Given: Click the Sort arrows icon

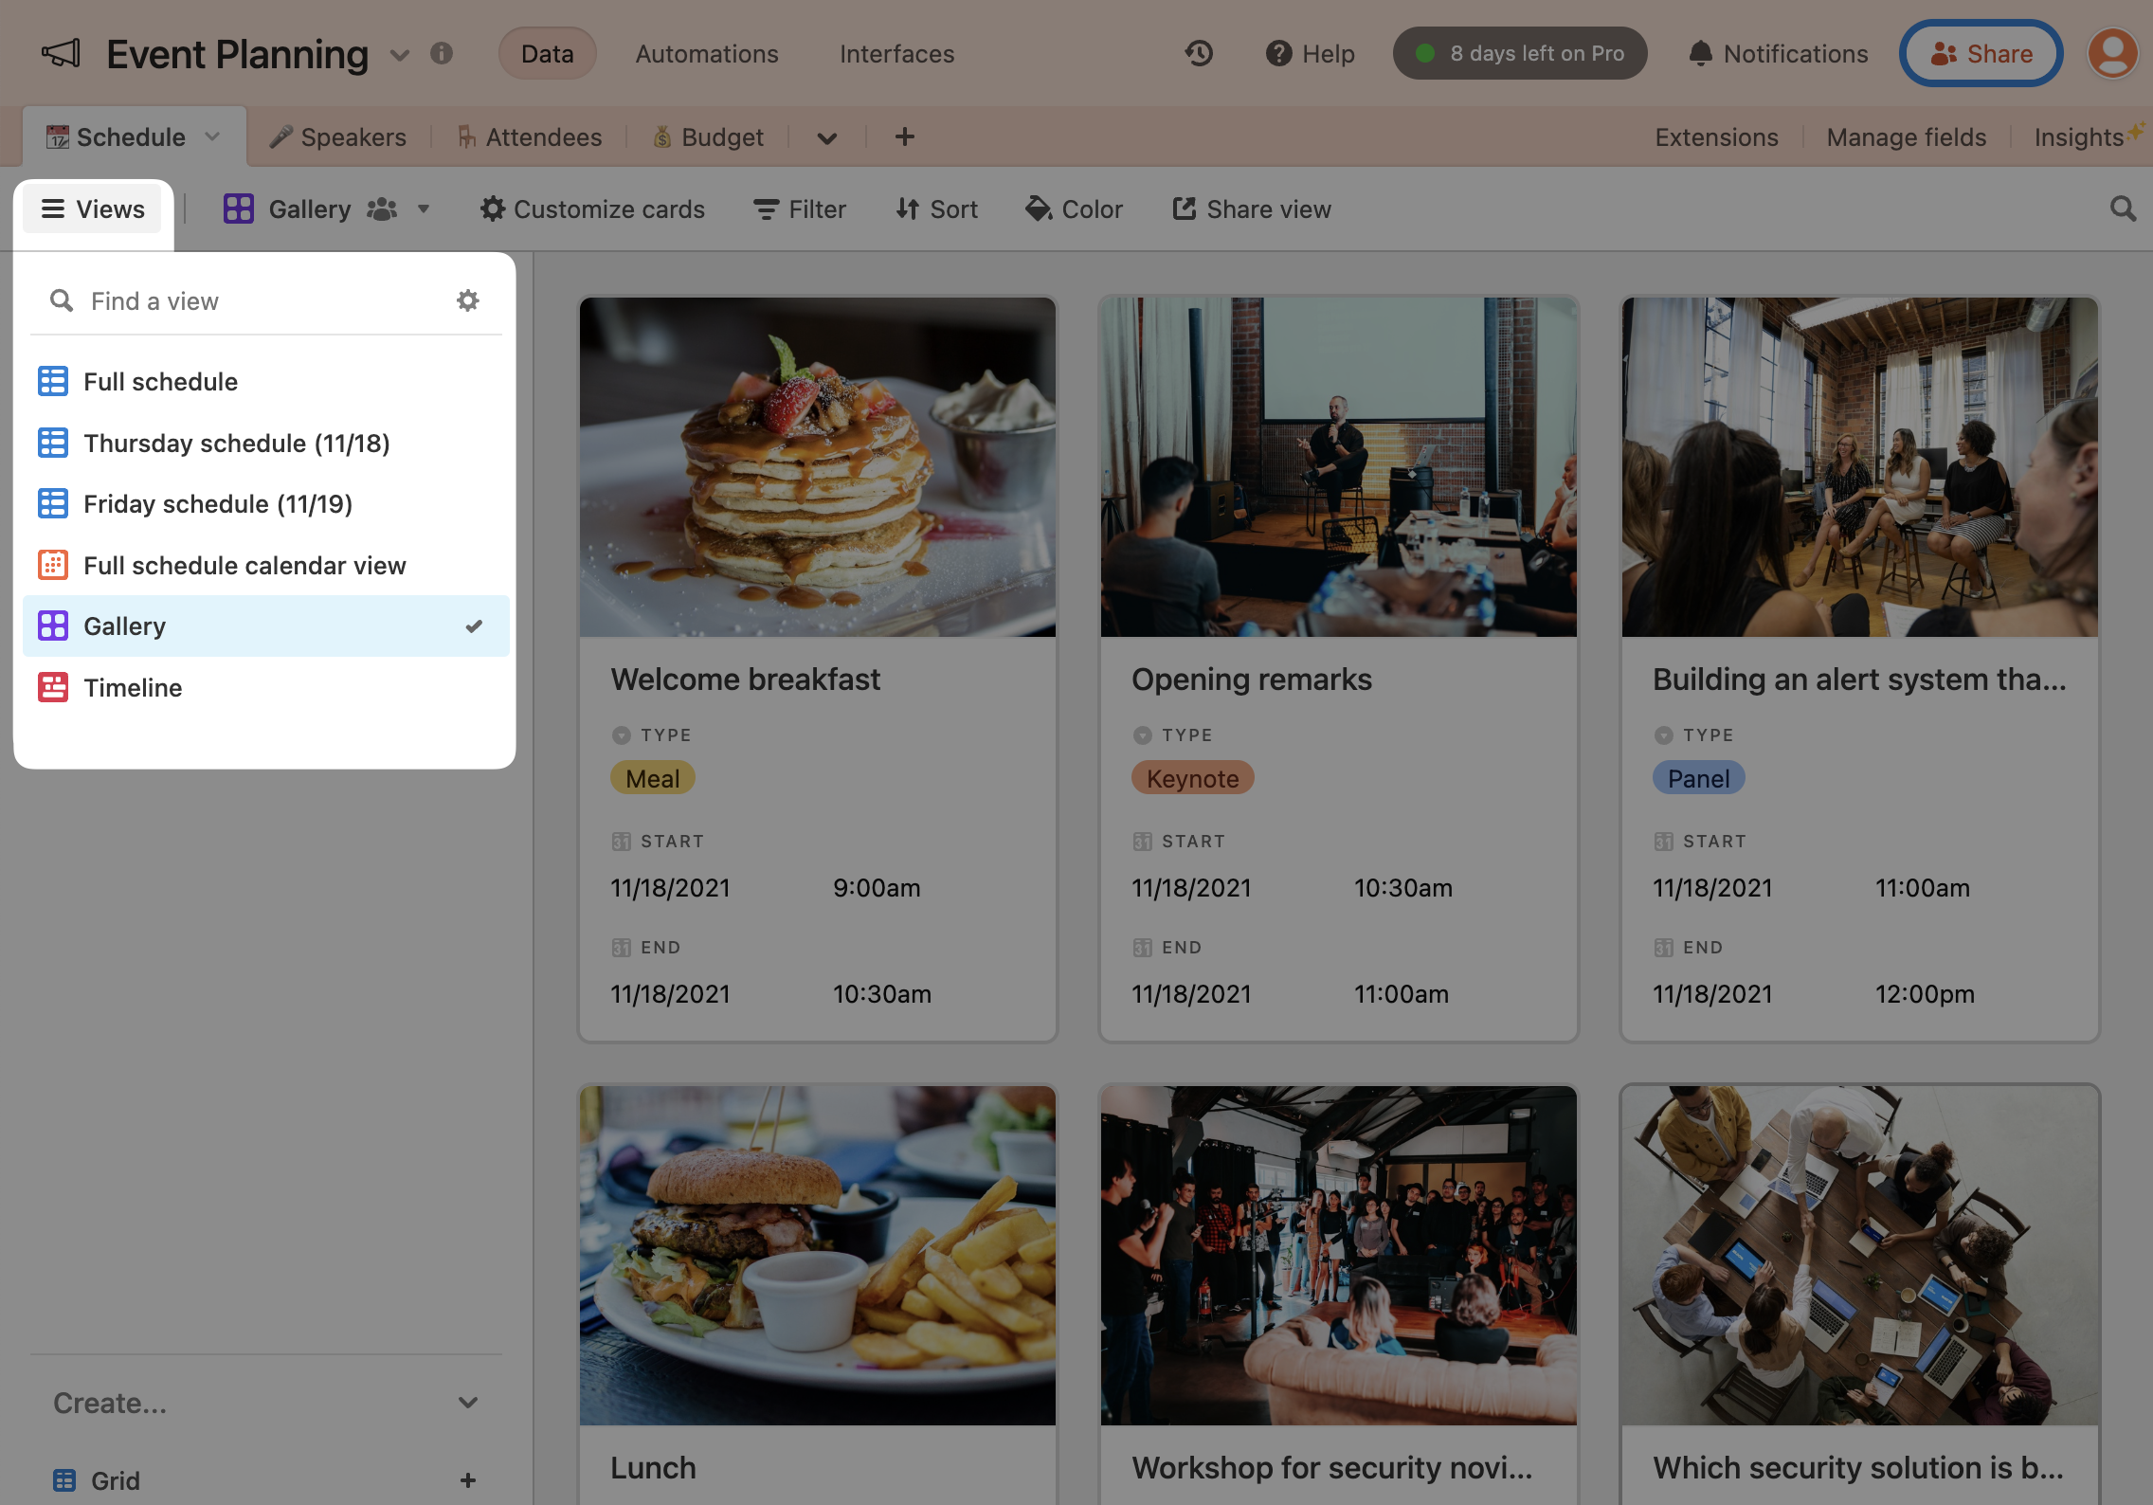Looking at the screenshot, I should 908,209.
